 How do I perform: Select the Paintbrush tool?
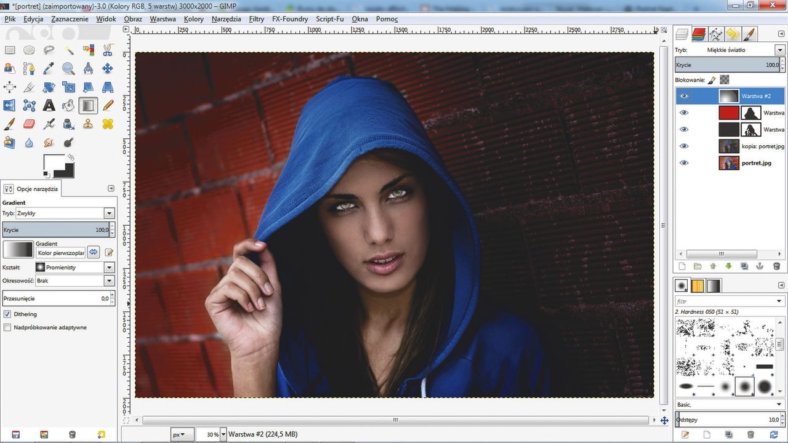pyautogui.click(x=9, y=124)
